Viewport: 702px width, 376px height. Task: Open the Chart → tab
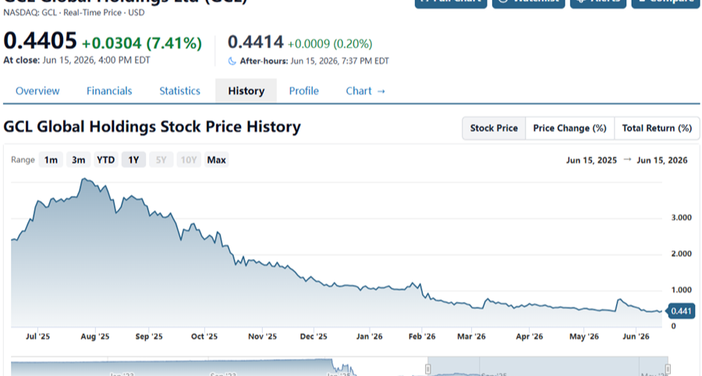[365, 90]
